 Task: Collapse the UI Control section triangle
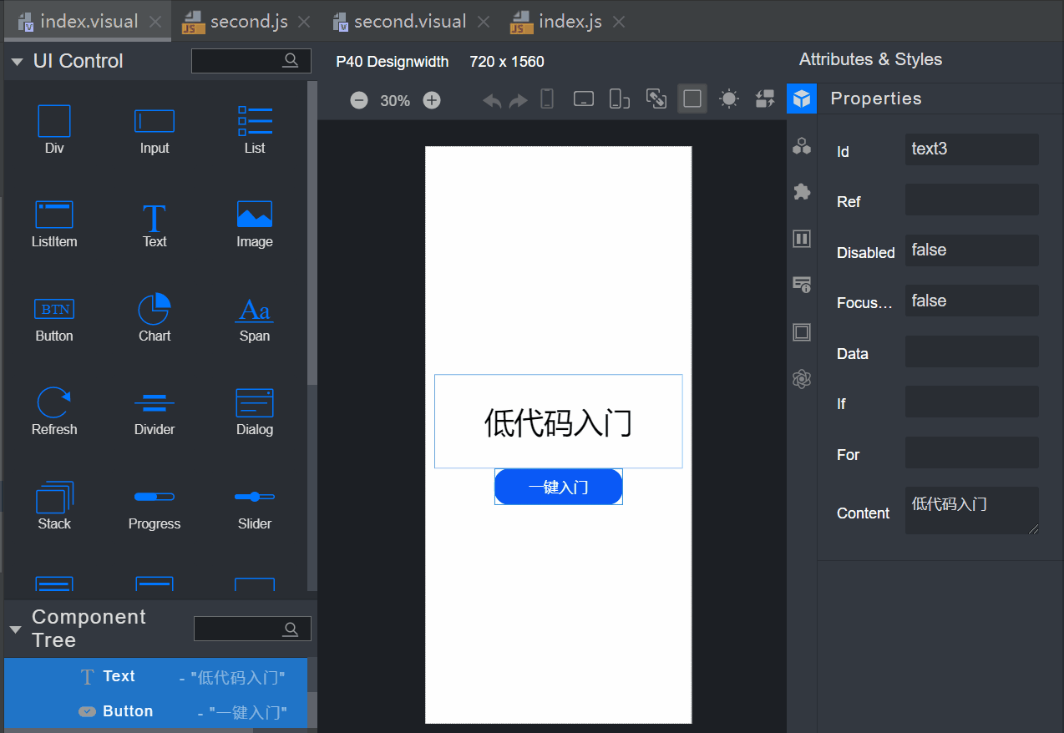[16, 61]
